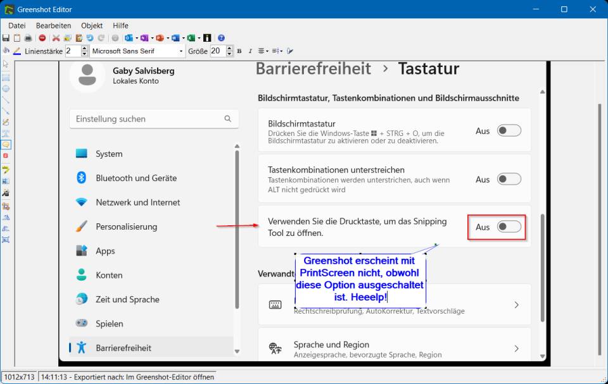608x384 pixels.
Task: Open the font family dropdown
Action: [x=182, y=51]
